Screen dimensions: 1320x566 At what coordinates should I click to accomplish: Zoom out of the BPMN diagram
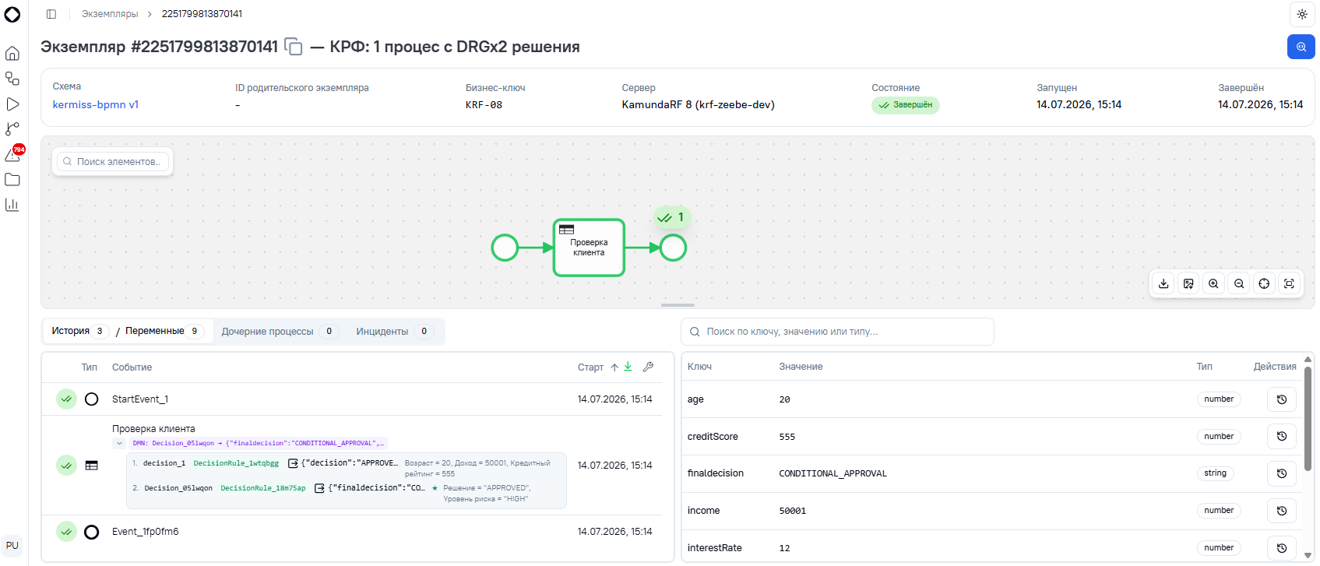[x=1239, y=283]
